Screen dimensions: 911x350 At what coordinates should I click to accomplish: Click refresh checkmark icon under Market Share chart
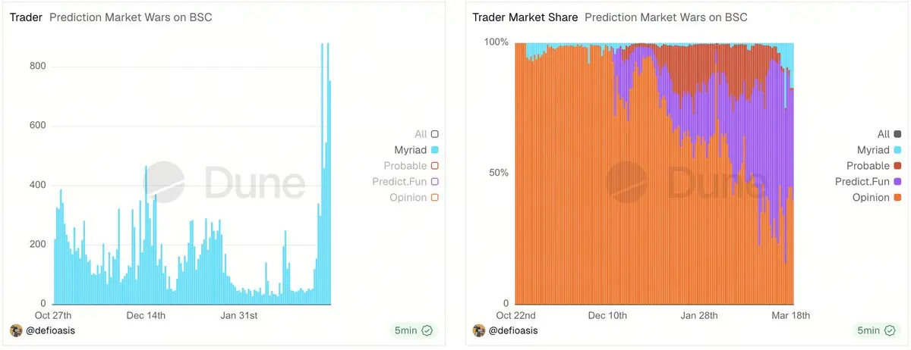(890, 330)
